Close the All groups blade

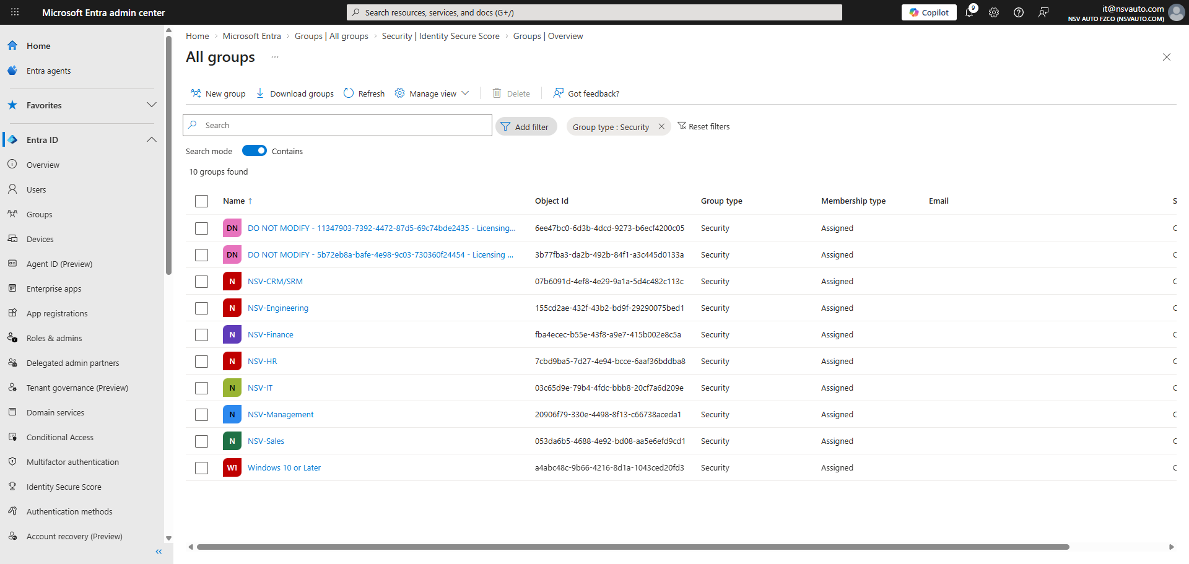[x=1167, y=57]
